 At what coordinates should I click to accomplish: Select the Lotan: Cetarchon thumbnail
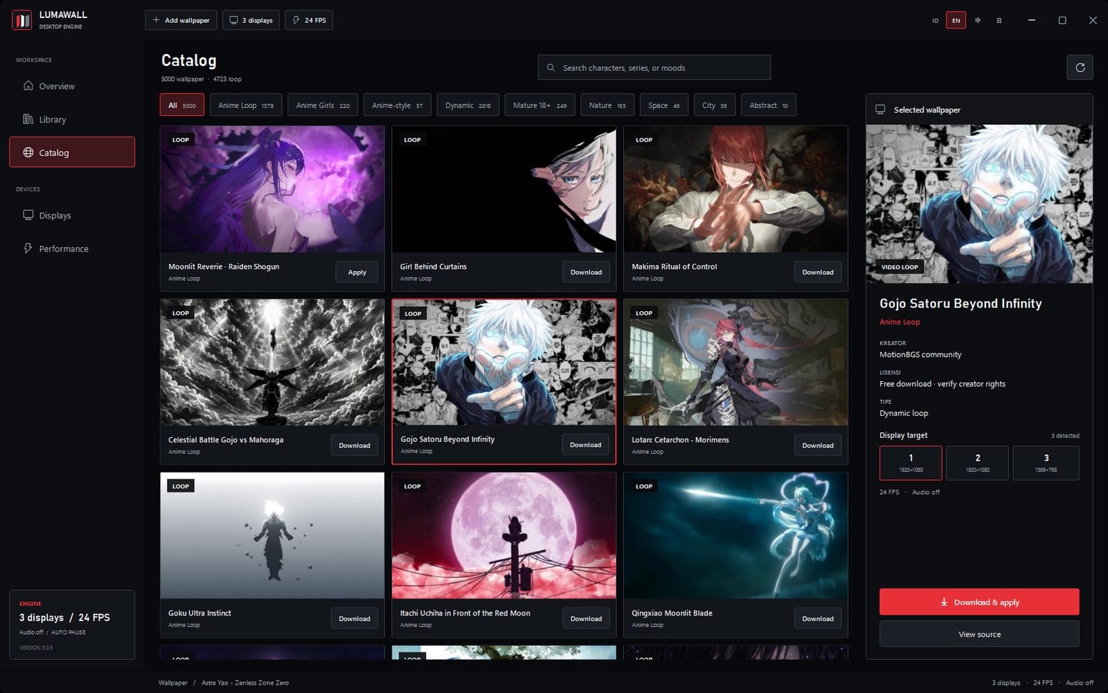click(735, 362)
